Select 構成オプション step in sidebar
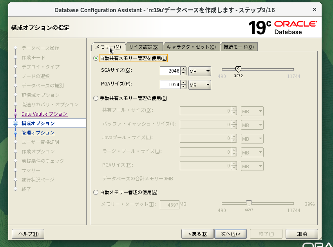Image resolution: width=333 pixels, height=247 pixels. [38, 123]
